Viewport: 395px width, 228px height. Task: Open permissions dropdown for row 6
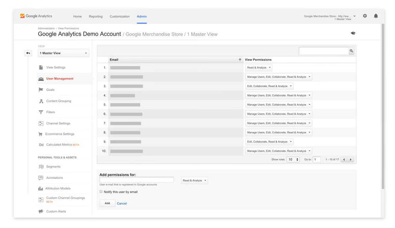click(x=279, y=114)
